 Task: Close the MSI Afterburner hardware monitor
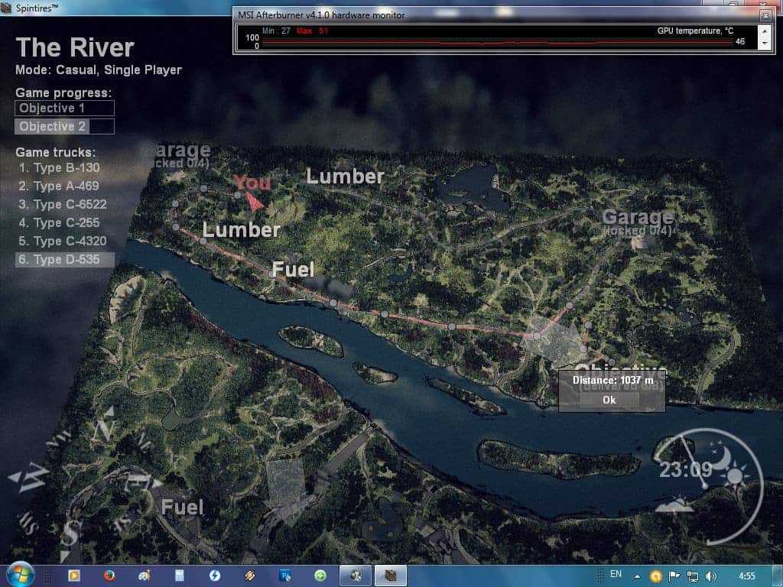click(765, 15)
